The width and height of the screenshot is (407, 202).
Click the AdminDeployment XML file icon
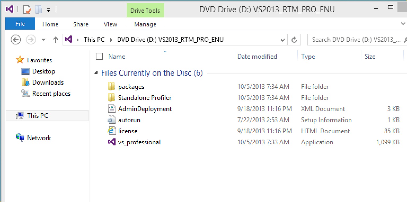(x=112, y=109)
